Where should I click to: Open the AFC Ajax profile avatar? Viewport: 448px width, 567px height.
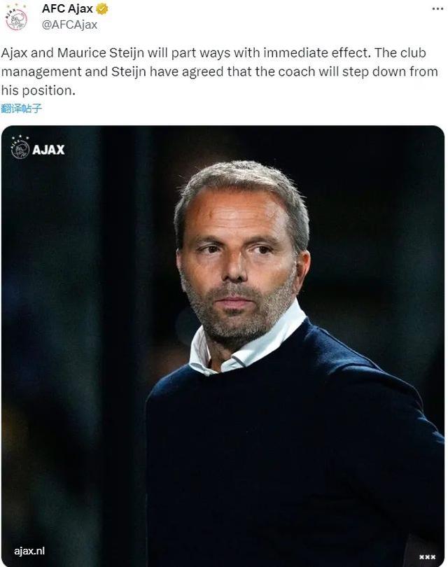tap(17, 17)
